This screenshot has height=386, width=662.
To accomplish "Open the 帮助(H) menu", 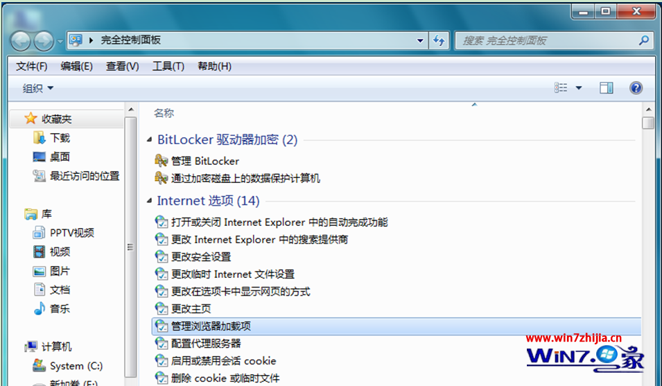I will (x=214, y=67).
